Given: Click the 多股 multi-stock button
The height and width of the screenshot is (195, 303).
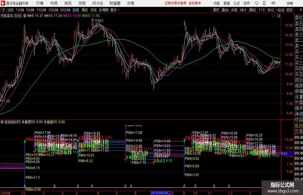Looking at the screenshot, I should click(234, 10).
